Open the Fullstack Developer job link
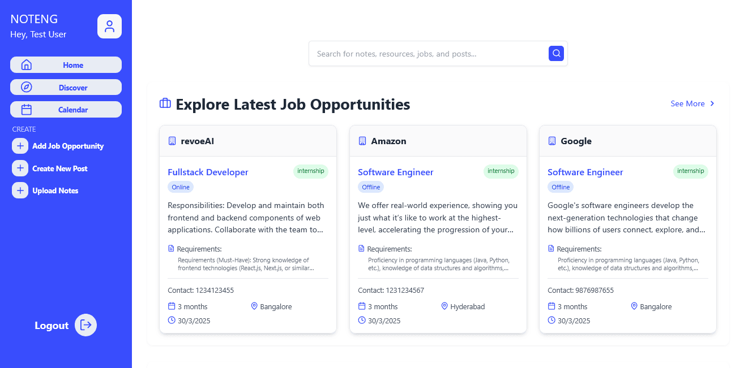The image size is (744, 368). point(208,172)
